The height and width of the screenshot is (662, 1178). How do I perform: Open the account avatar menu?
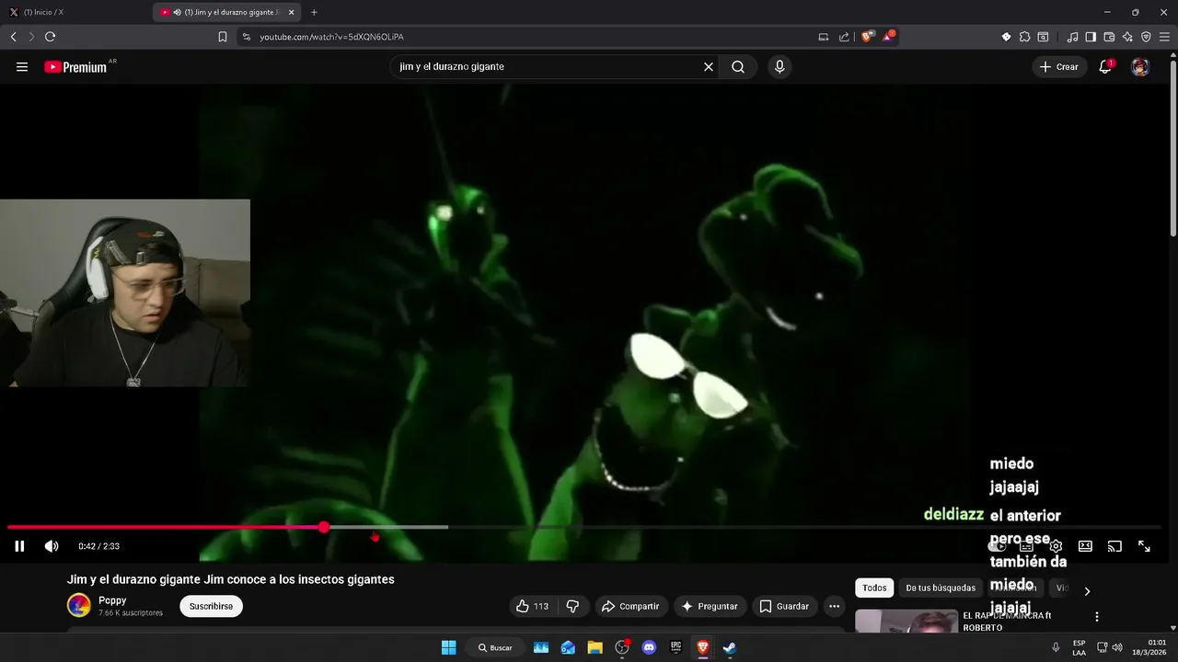1140,66
